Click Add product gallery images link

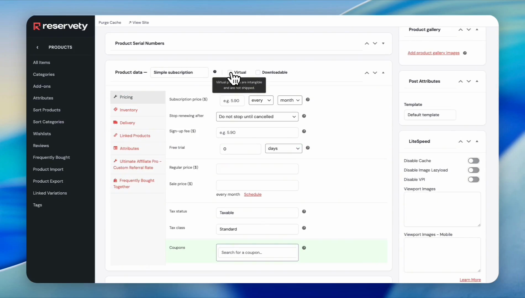(x=433, y=53)
